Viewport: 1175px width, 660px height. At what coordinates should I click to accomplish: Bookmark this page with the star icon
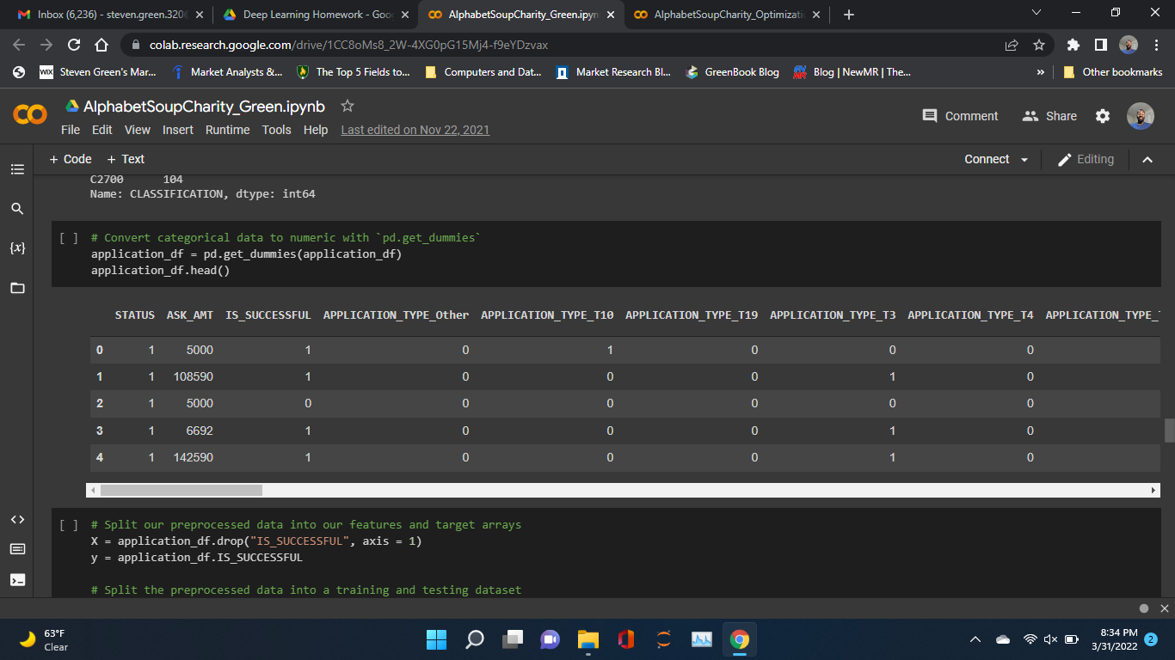pyautogui.click(x=1039, y=45)
